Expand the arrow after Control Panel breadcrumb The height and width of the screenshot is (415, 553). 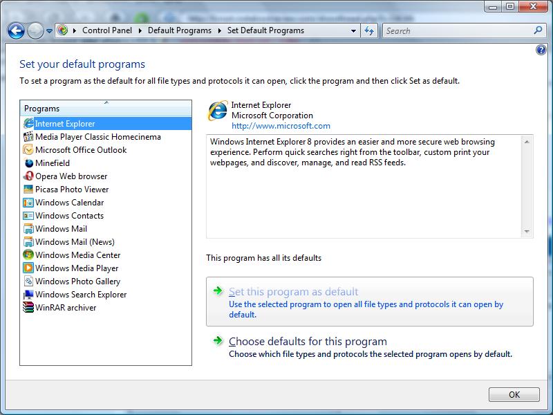coord(140,30)
